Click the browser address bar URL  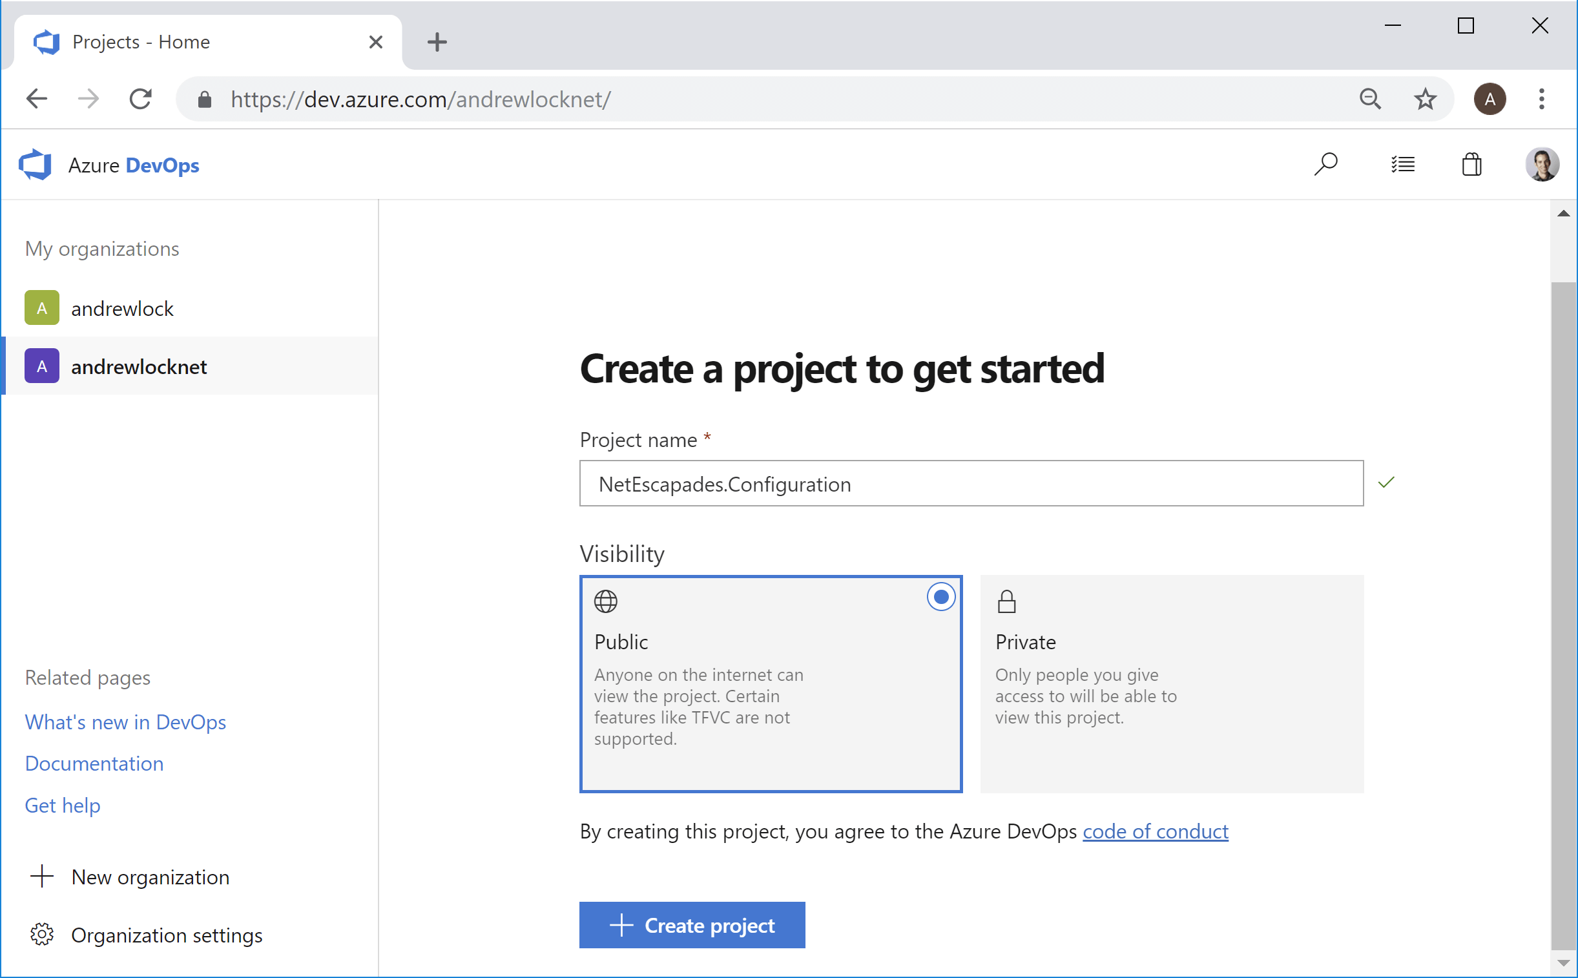[x=420, y=99]
